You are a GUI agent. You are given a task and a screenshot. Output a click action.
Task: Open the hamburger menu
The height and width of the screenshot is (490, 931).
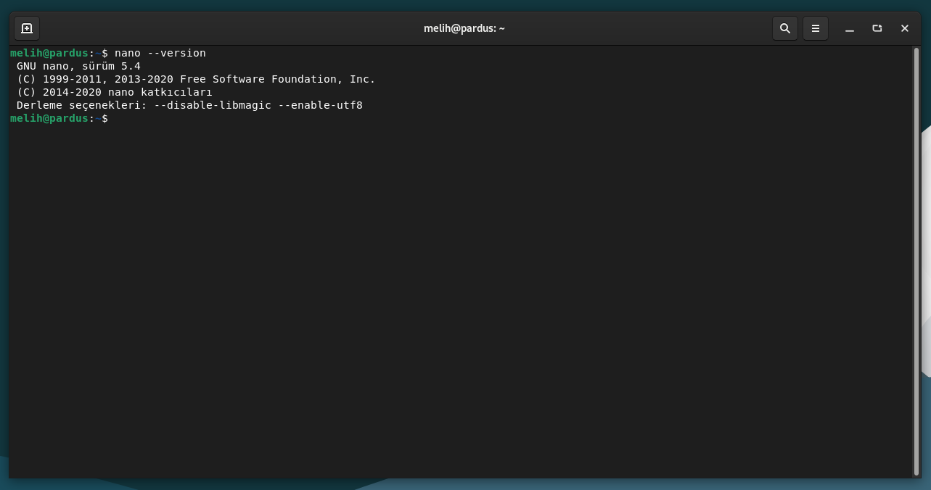(816, 28)
